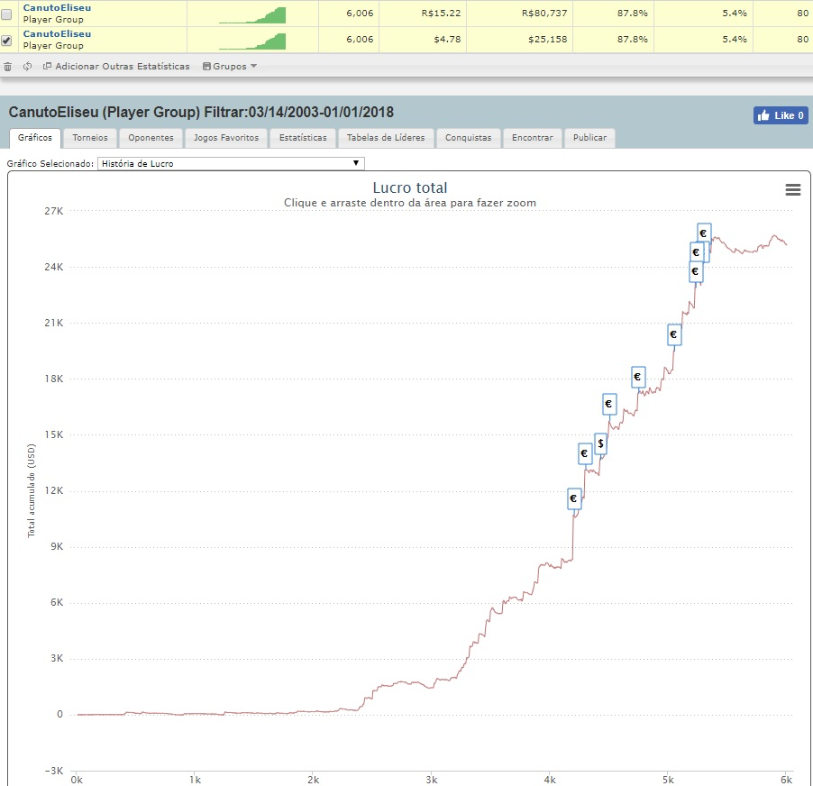Click the green profit sparkline in second row
This screenshot has width=813, height=786.
[252, 41]
